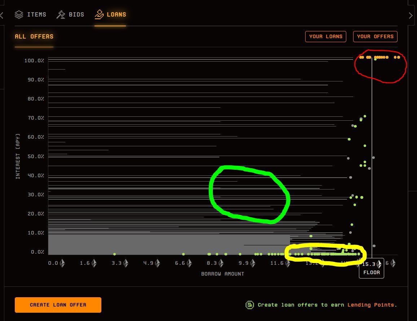Image resolution: width=417 pixels, height=321 pixels.
Task: Click the INTEREST (APY) axis title
Action: coord(18,156)
